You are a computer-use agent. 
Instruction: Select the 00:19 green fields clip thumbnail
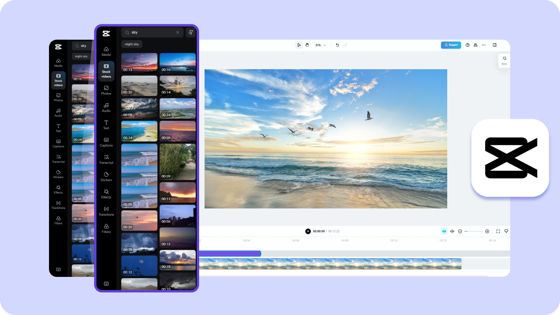click(x=178, y=108)
